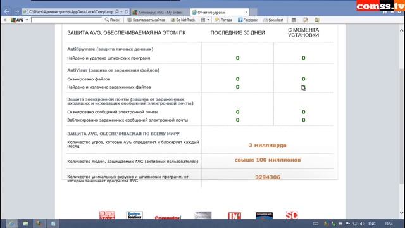Click 'Заблокировано зараженных сообщений' row label

(x=128, y=120)
